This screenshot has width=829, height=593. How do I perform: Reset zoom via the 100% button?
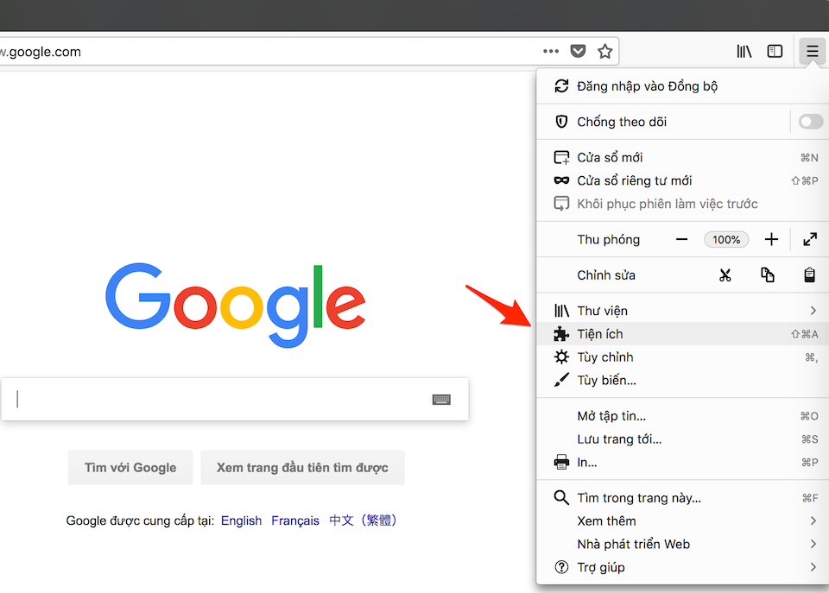tap(726, 239)
